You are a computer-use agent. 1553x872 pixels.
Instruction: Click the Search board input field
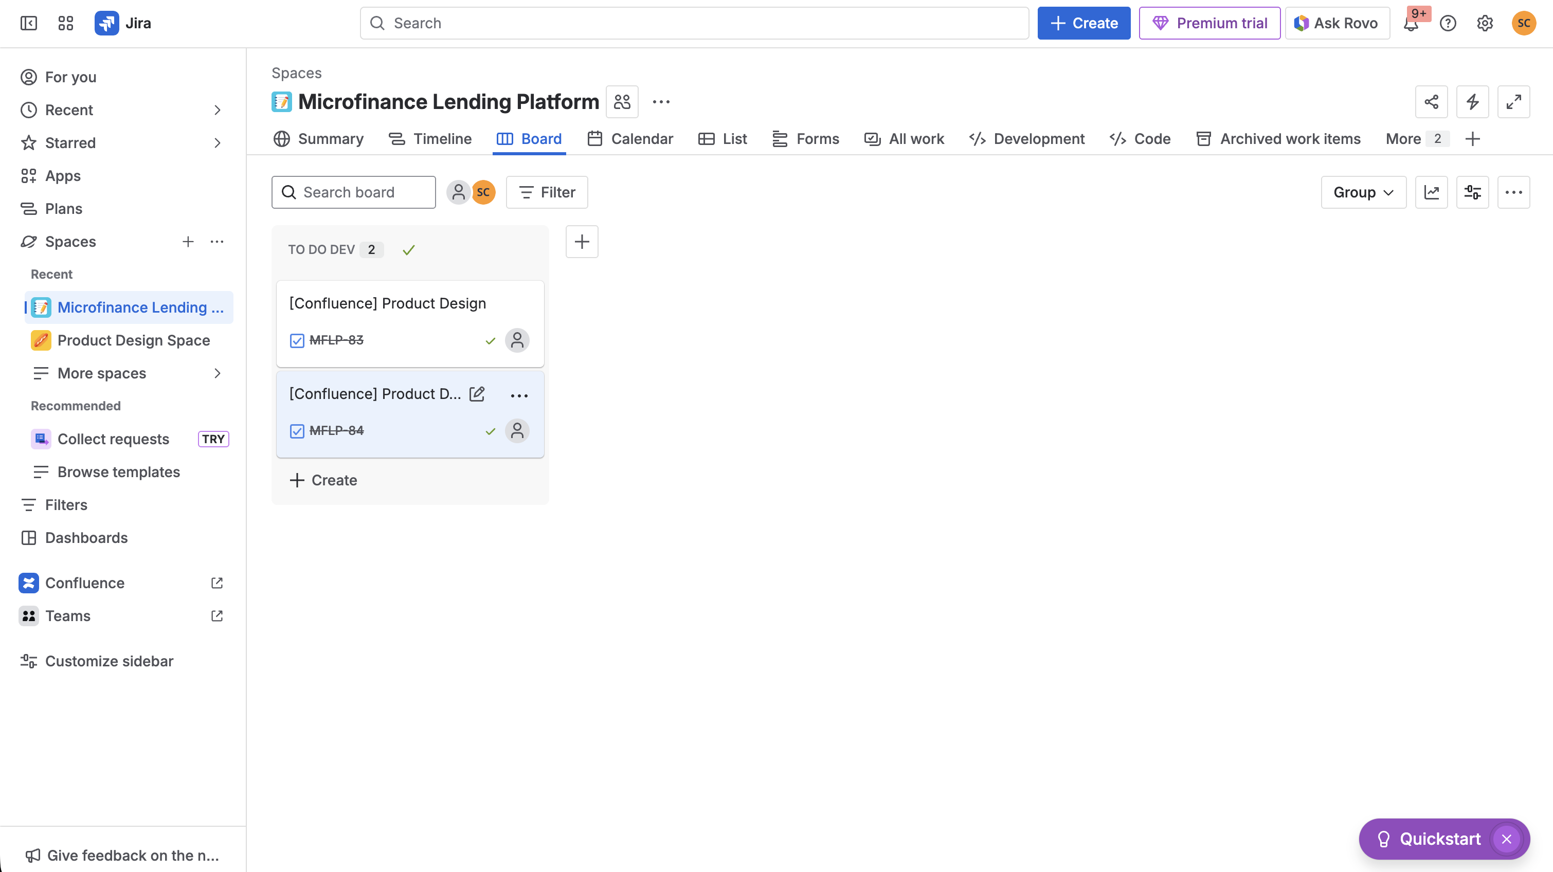click(353, 192)
